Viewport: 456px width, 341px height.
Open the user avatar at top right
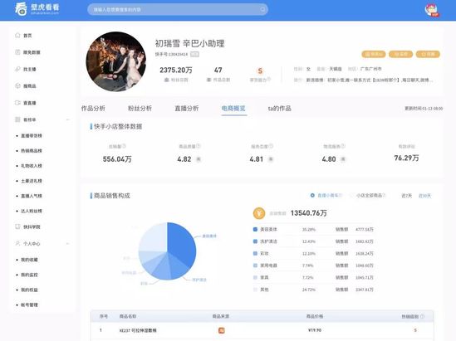[432, 10]
